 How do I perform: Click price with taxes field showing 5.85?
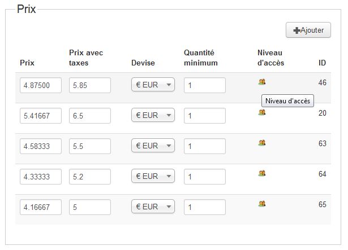pos(90,86)
